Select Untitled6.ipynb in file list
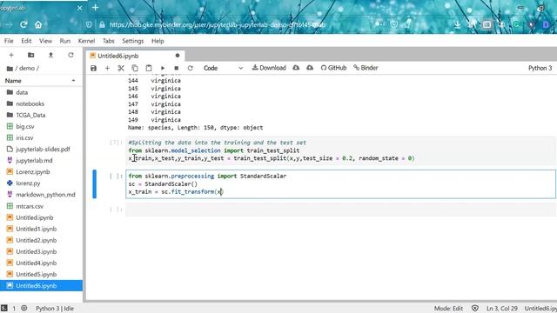557x313 pixels. 41,286
